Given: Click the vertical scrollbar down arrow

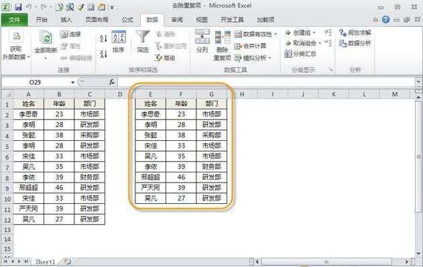Looking at the screenshot, I should [x=418, y=254].
